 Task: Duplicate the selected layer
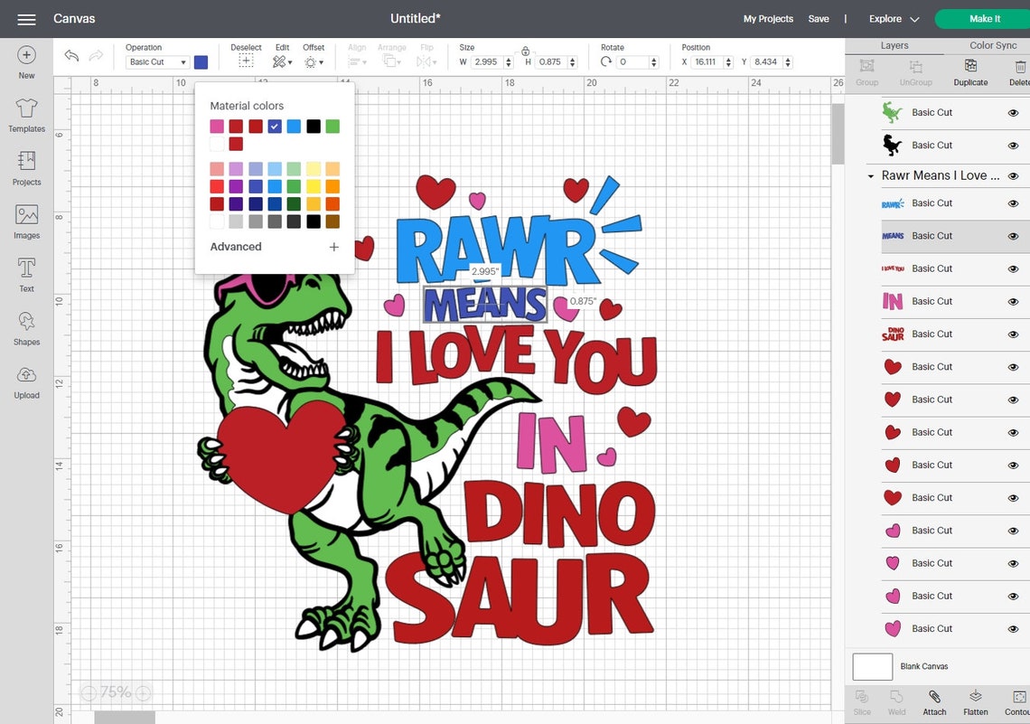(970, 72)
